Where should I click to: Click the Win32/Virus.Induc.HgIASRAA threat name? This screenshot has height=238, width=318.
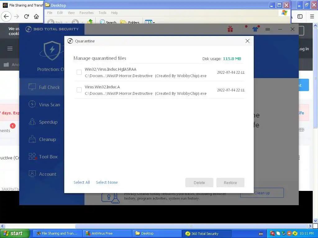tap(110, 69)
